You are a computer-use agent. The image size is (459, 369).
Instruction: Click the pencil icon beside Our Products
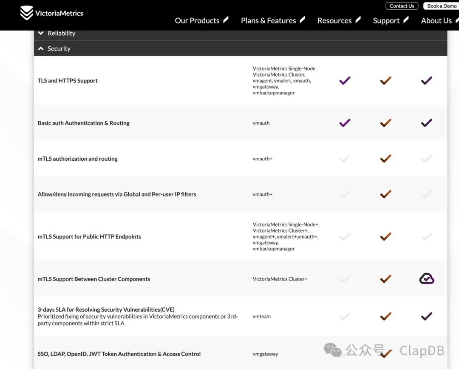(x=226, y=20)
